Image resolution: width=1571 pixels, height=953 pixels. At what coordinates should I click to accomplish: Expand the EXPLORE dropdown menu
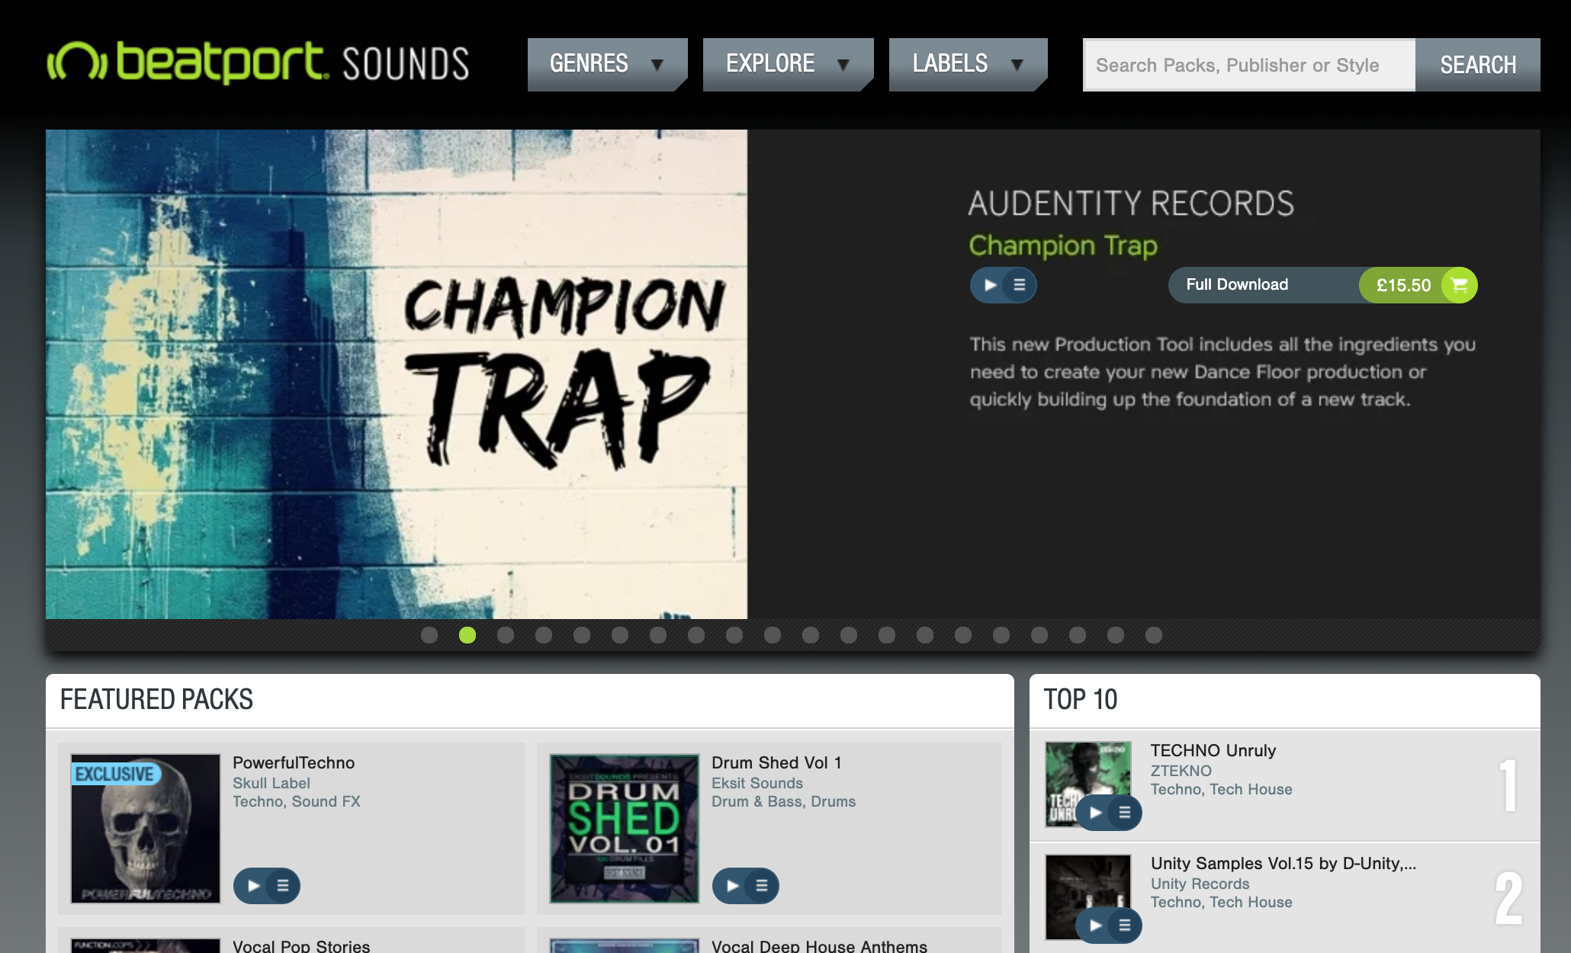pos(789,64)
